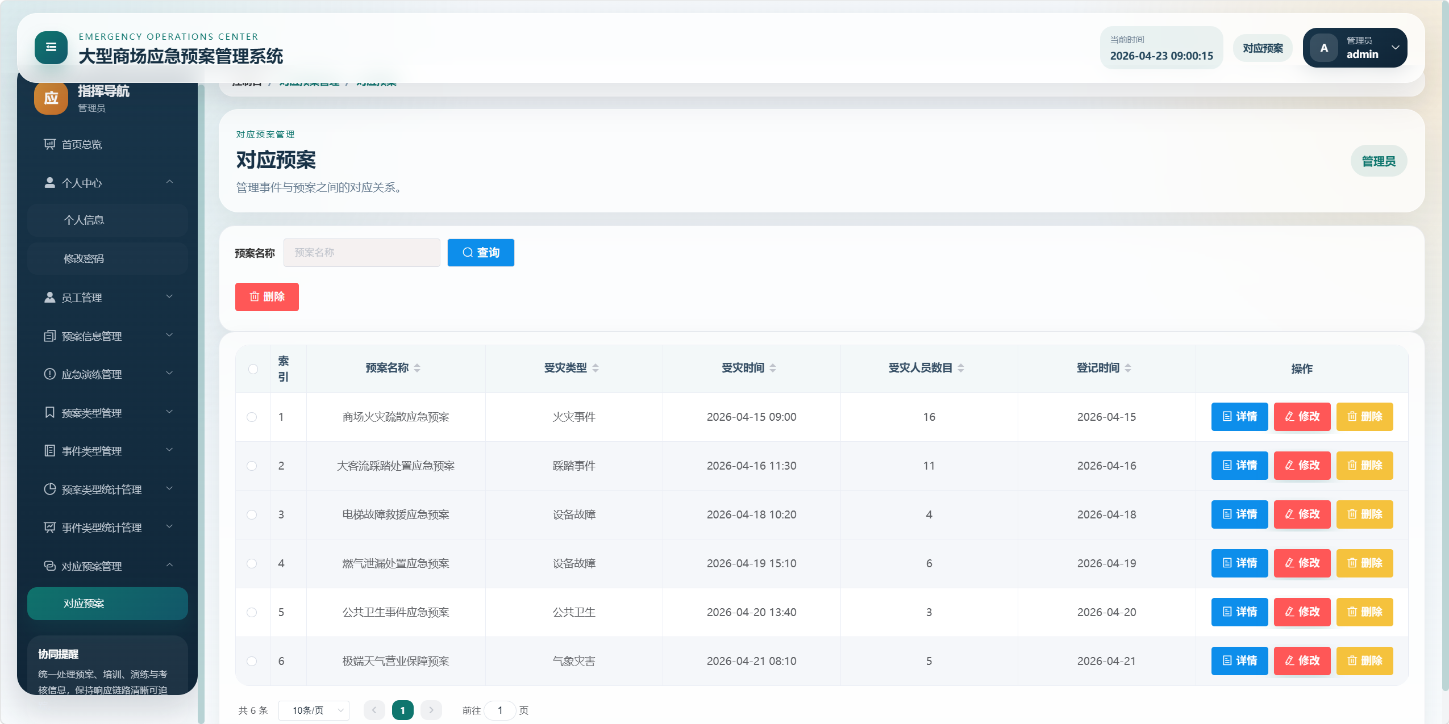Select checkbox for 商场火灾疏散应急预案 row
The width and height of the screenshot is (1449, 724).
coord(252,417)
